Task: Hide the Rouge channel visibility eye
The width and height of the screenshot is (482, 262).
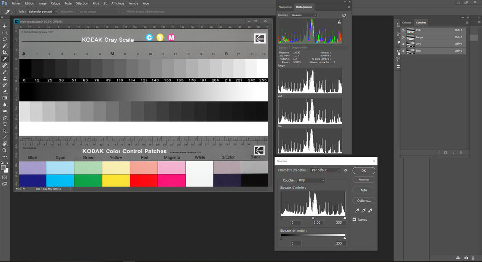Action: (x=403, y=37)
